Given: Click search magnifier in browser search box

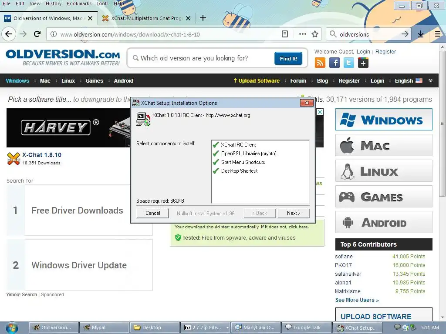Looking at the screenshot, I should pos(333,34).
